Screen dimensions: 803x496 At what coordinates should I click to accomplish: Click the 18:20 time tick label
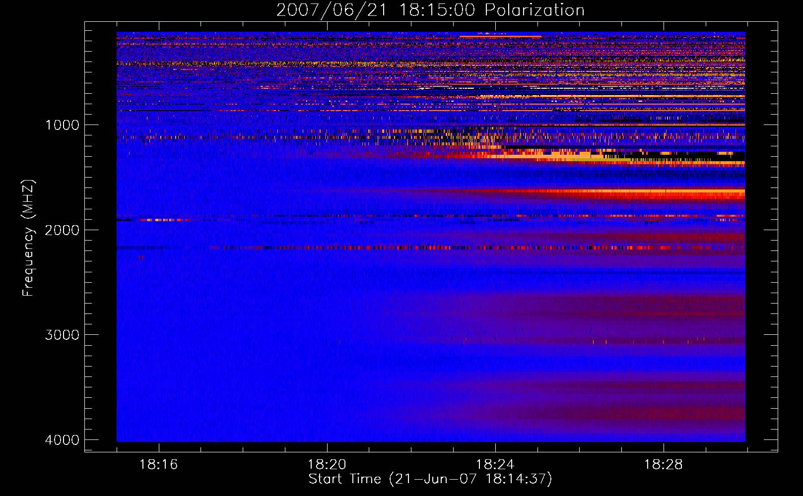coord(327,465)
